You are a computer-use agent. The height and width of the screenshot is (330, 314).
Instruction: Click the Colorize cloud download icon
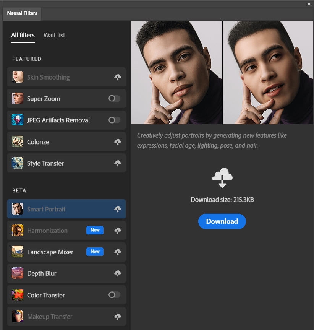tap(118, 142)
